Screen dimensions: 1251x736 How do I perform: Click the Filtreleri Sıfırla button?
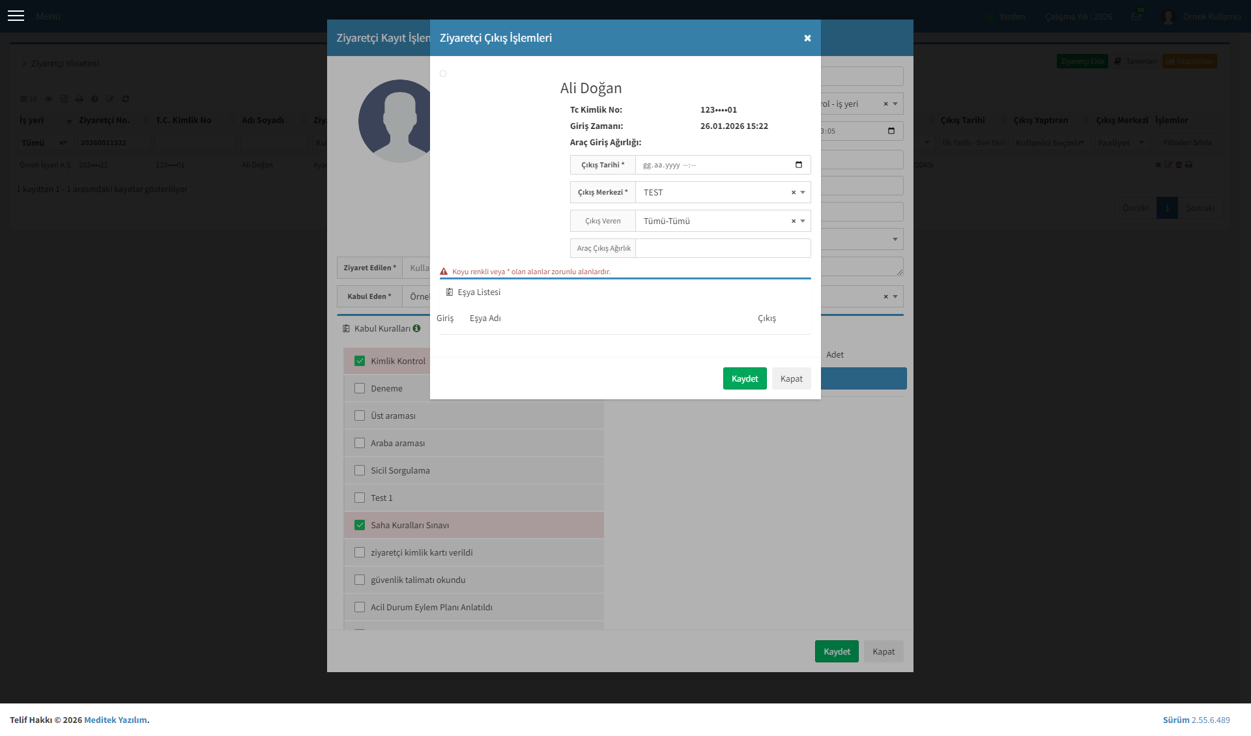click(1188, 143)
